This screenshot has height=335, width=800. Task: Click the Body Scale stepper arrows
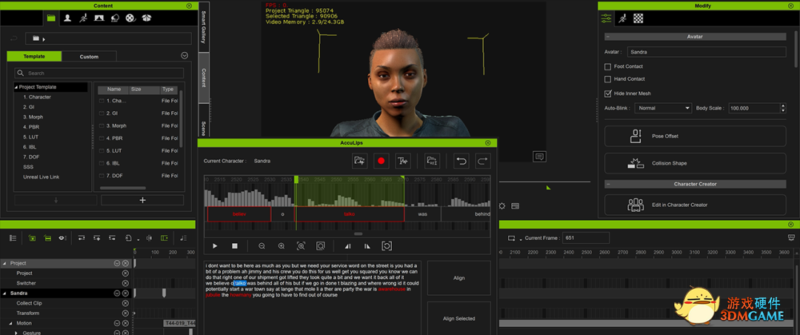pos(783,108)
